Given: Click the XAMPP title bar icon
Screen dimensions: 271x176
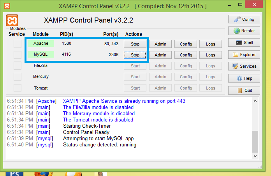Looking at the screenshot, I should pyautogui.click(x=7, y=6).
